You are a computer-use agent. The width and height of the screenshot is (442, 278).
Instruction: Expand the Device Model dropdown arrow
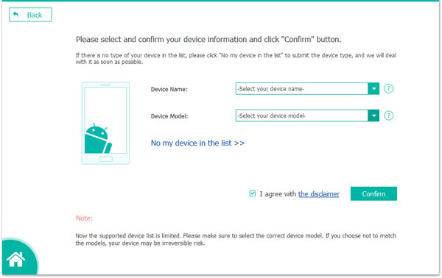coord(373,115)
